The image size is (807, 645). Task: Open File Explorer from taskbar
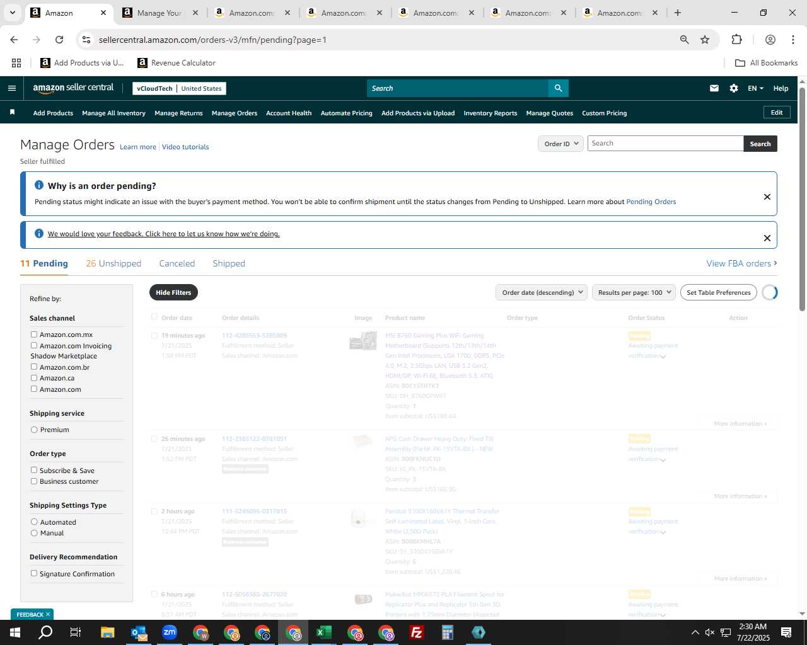pyautogui.click(x=107, y=632)
